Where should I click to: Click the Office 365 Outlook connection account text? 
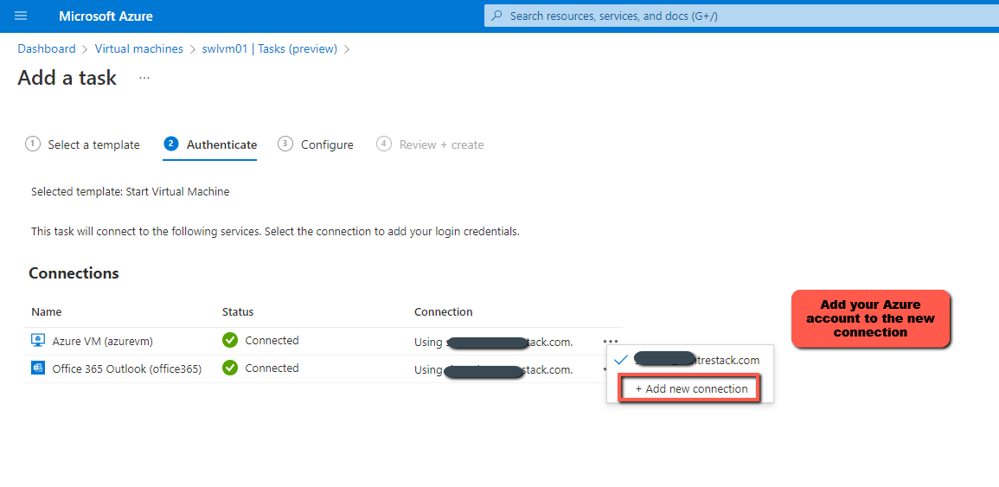[x=494, y=369]
